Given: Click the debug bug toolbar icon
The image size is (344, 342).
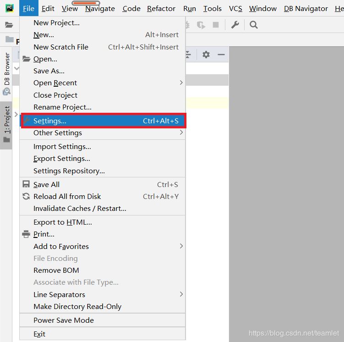Looking at the screenshot, I should click(x=188, y=25).
